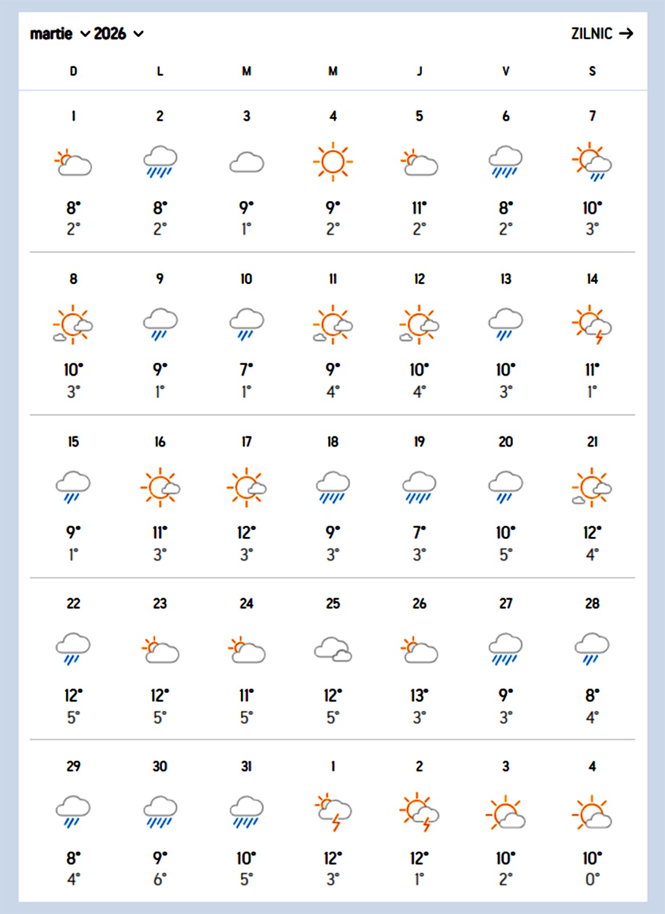Open forecast for day 21
Screen dimensions: 665x914
pyautogui.click(x=592, y=442)
